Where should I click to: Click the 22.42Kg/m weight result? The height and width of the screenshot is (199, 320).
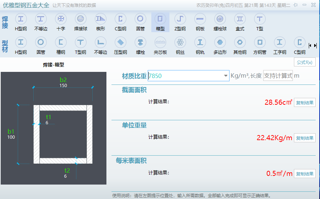274,138
